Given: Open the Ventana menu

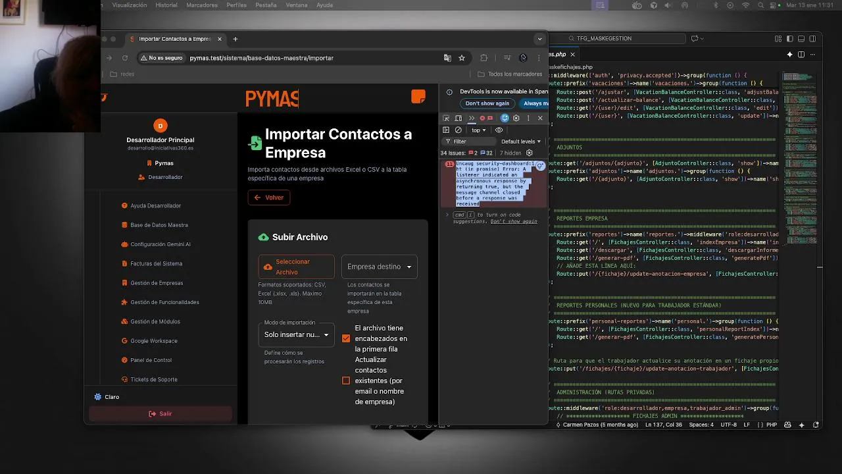Looking at the screenshot, I should 297,5.
